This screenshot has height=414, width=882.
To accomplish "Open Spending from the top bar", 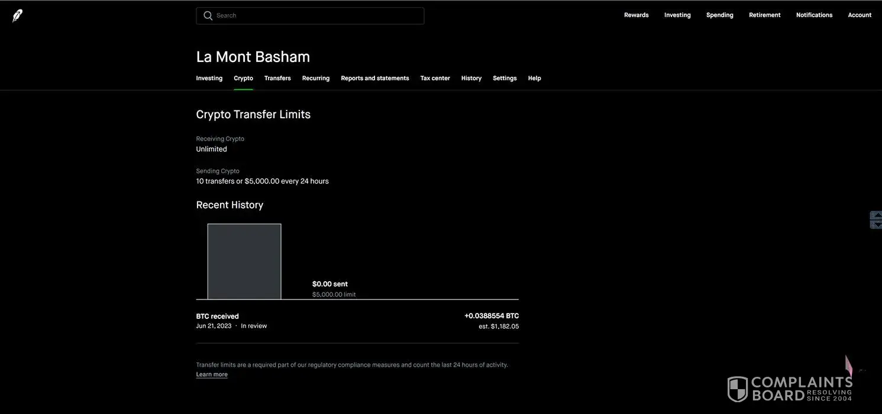I will click(719, 15).
